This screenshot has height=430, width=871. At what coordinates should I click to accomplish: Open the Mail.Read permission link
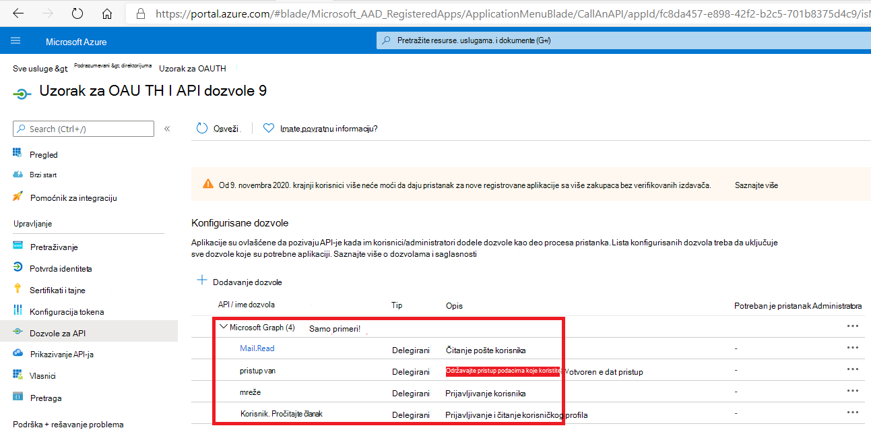pos(257,348)
